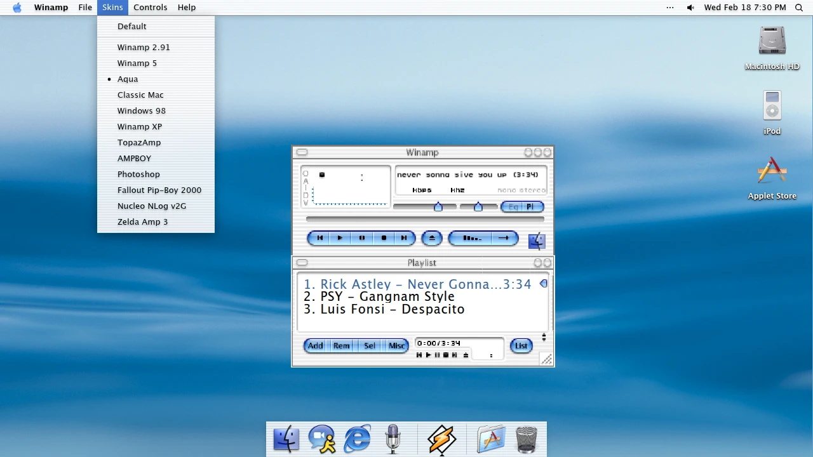Select the checked Aqua skin entry

tap(156, 79)
